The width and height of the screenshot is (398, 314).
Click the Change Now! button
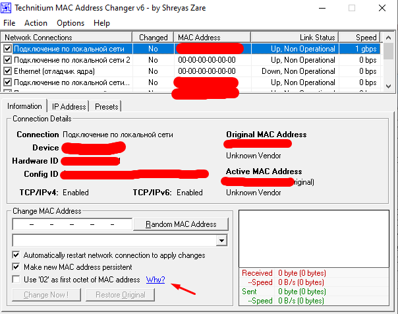click(x=46, y=295)
